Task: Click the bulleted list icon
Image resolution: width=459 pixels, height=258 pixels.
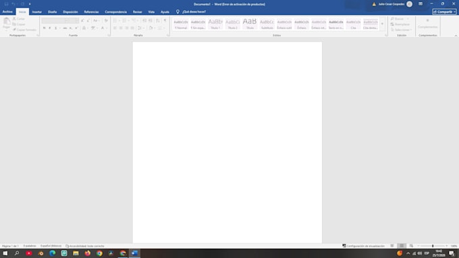Action: coord(115,20)
